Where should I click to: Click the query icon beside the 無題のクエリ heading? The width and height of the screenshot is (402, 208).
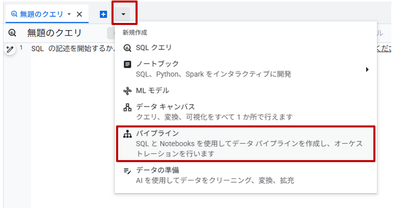13,33
